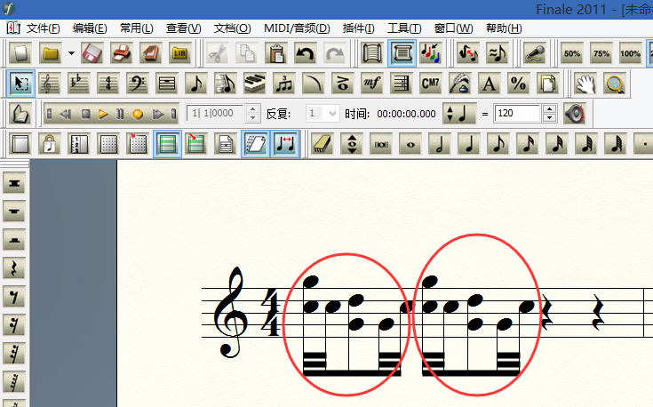Set zoom to 50%

(572, 53)
